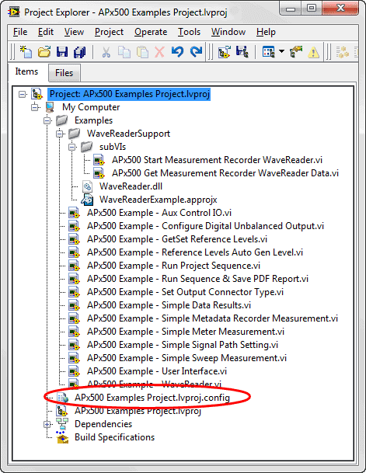
Task: Collapse the WaveReaderSupport folder
Action: pos(59,134)
